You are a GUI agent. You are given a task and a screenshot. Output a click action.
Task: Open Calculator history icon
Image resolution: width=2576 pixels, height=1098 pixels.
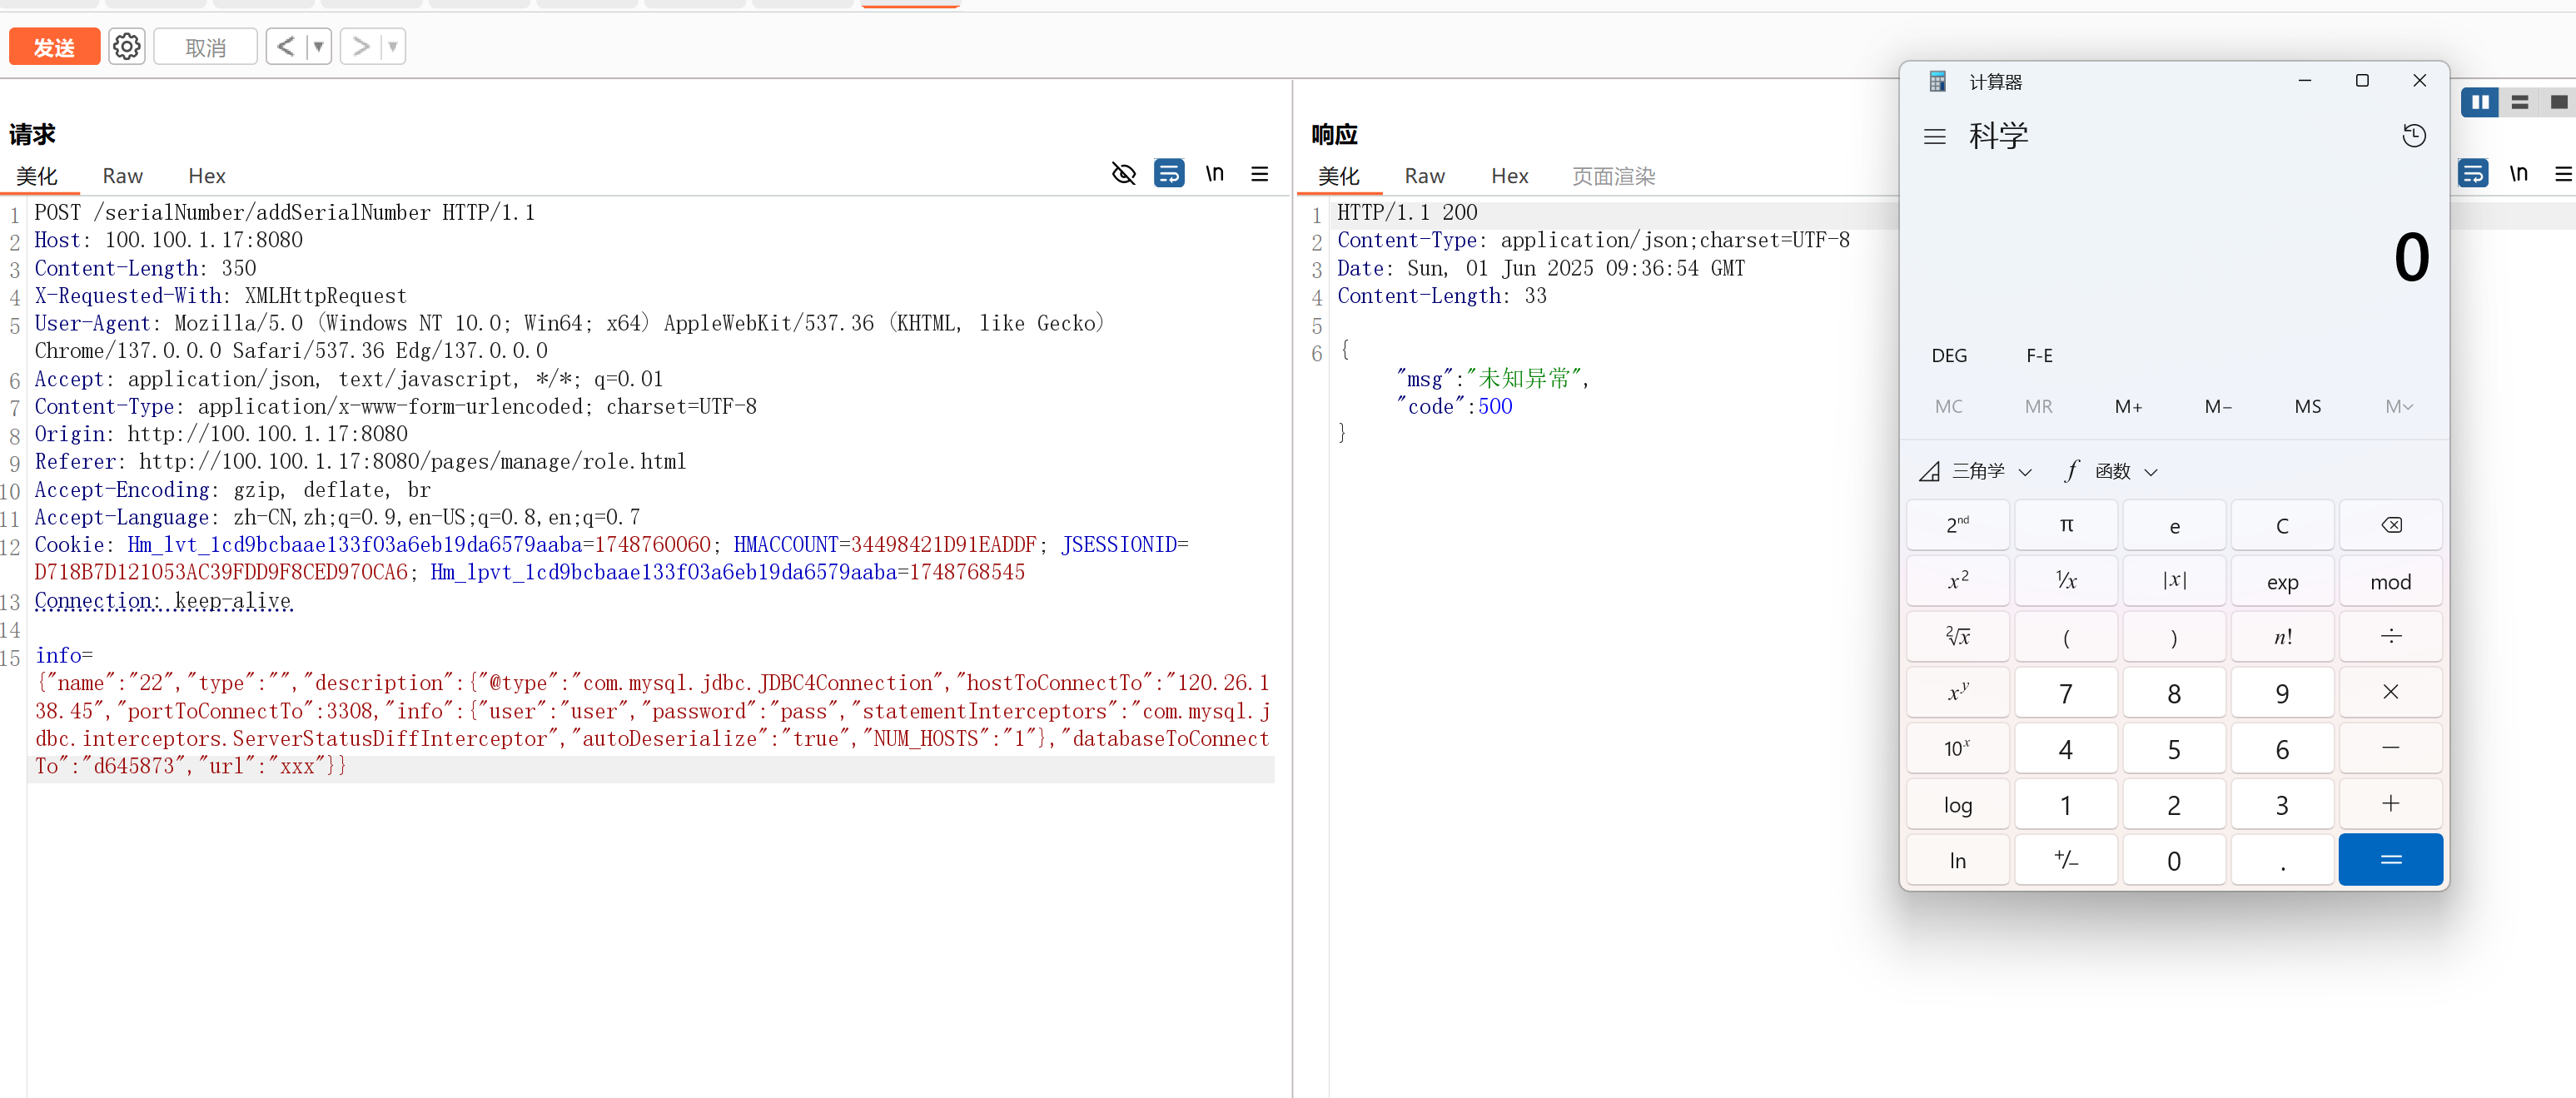tap(2414, 136)
